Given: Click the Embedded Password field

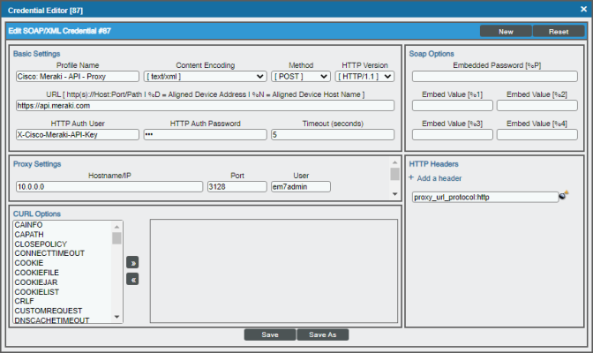Looking at the screenshot, I should pos(495,77).
